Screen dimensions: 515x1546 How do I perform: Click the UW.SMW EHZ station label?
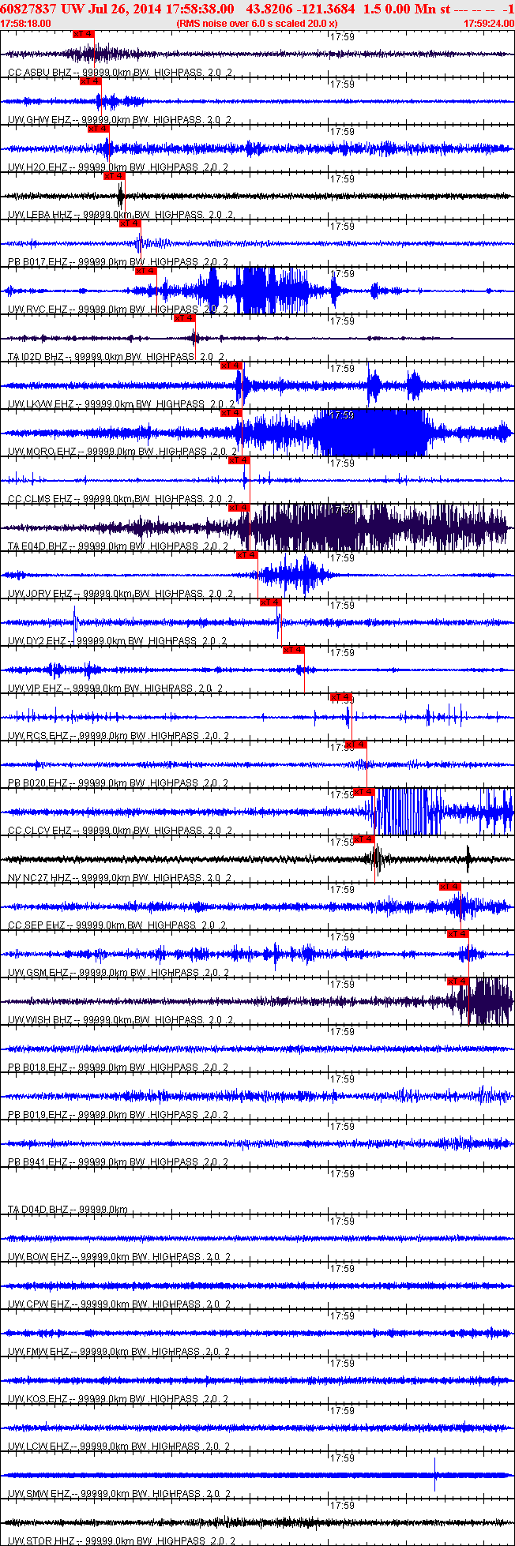(x=119, y=1494)
